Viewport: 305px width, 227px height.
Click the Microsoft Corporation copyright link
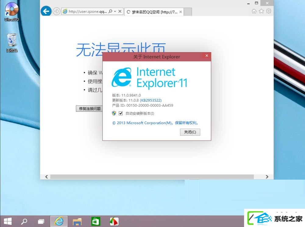click(155, 123)
